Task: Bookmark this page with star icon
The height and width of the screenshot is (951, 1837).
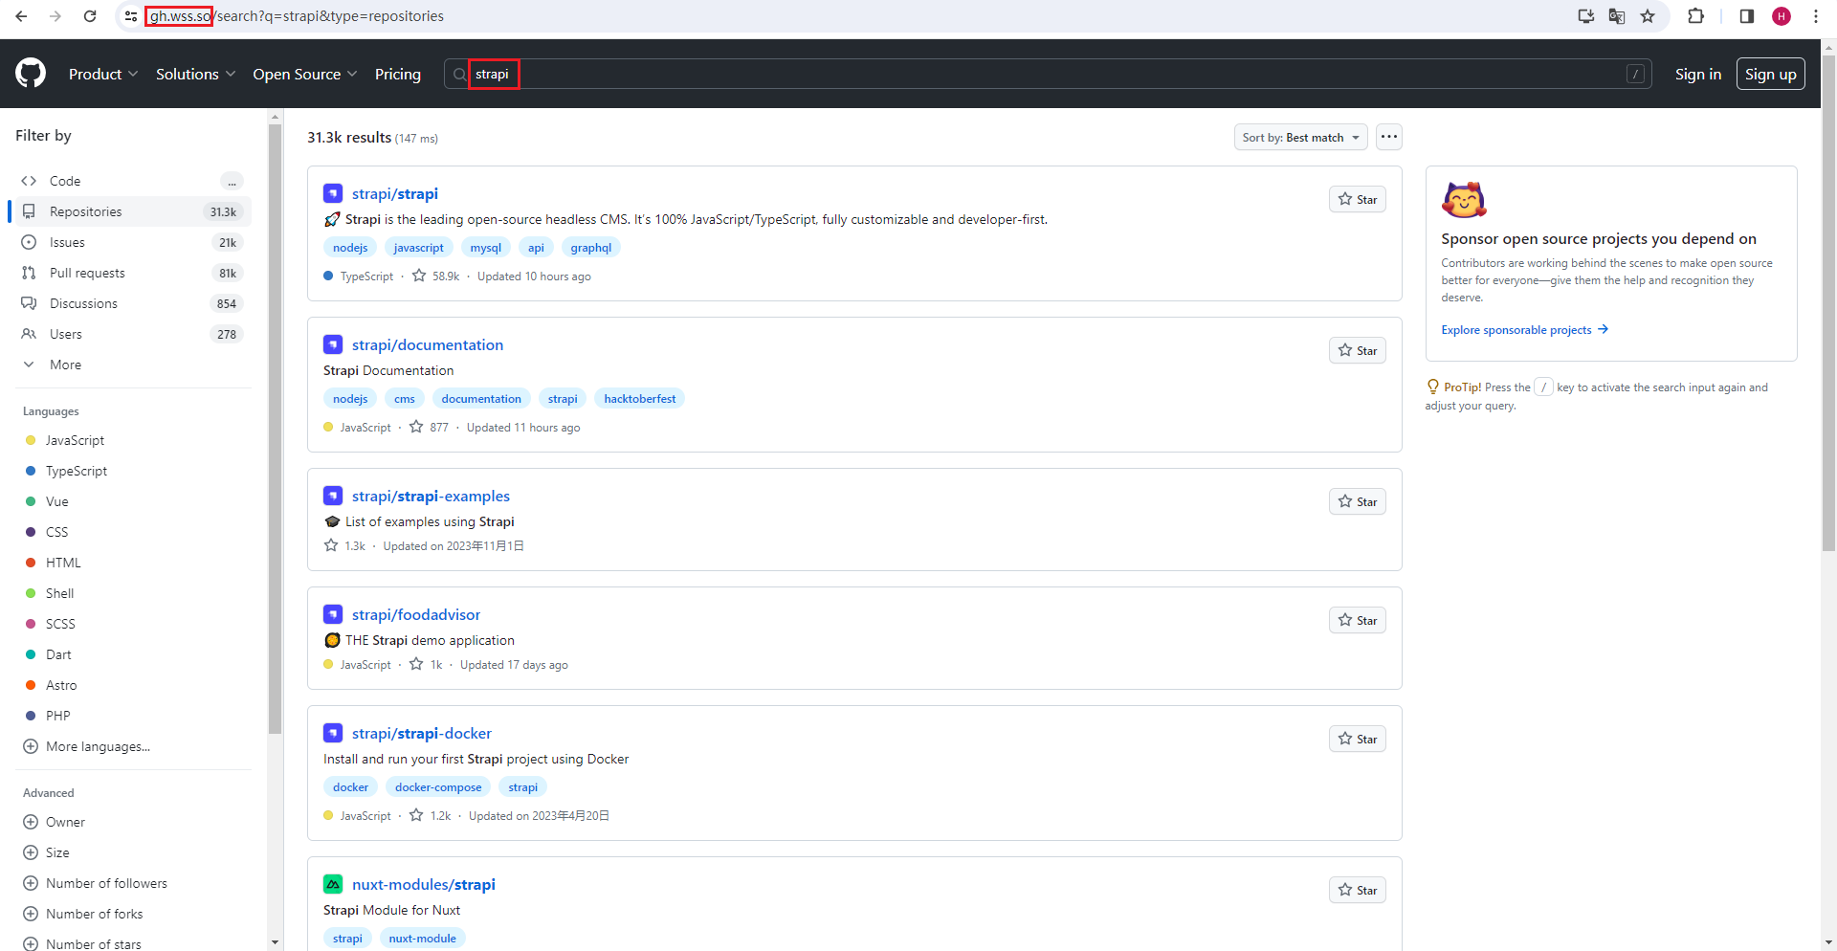Action: tap(1648, 16)
